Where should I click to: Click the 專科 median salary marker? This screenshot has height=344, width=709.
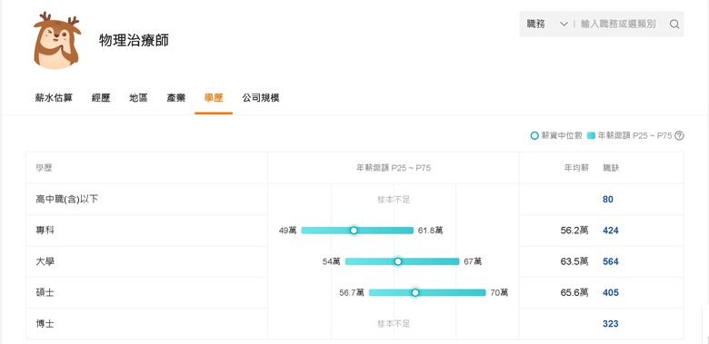(x=354, y=231)
